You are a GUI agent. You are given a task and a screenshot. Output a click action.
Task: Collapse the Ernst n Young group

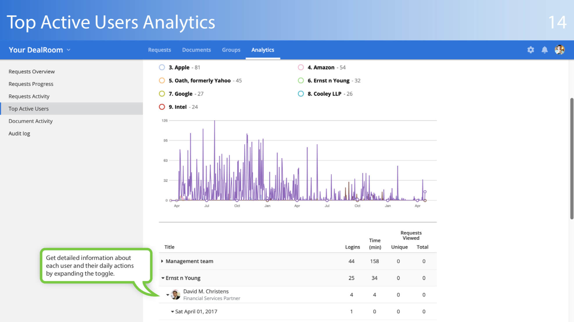(163, 278)
